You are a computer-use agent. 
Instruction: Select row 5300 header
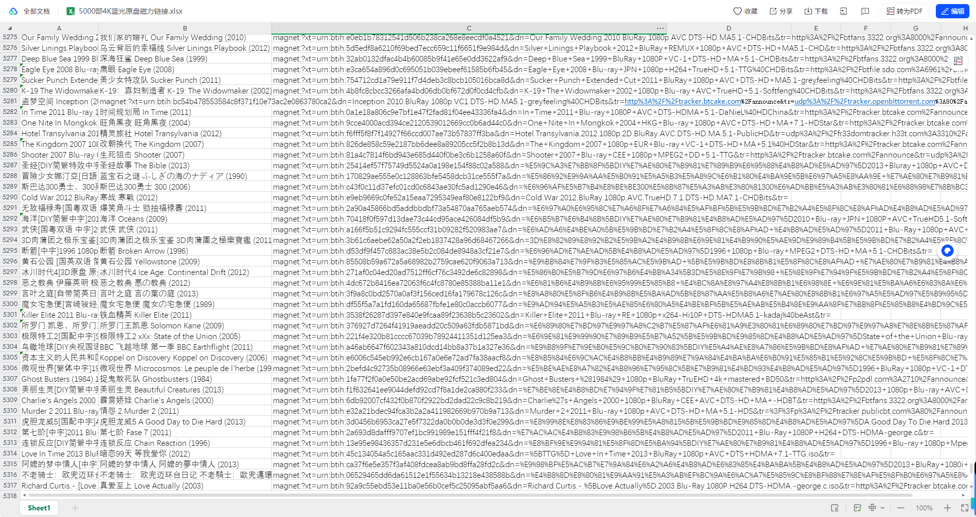coord(10,304)
